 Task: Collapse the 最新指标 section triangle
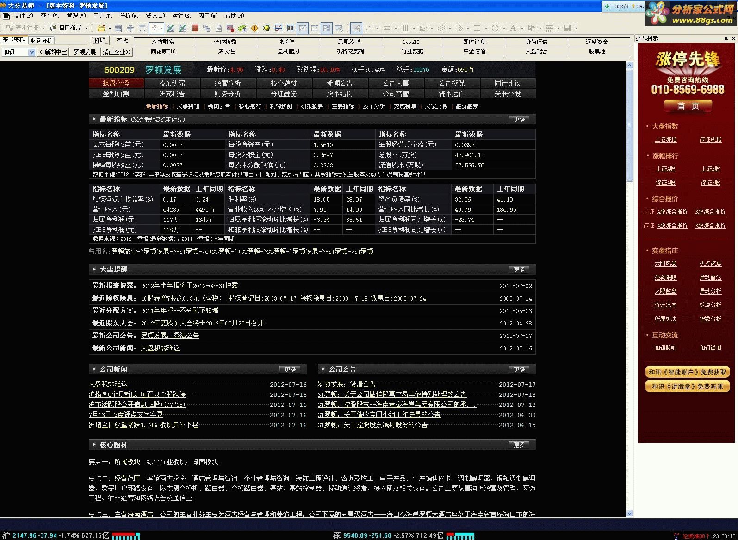94,119
